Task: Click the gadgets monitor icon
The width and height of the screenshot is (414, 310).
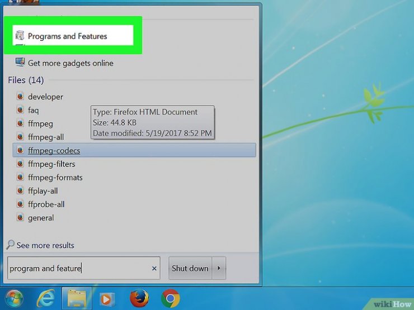Action: point(20,63)
